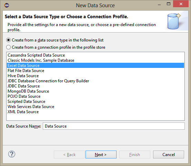Click the disabled Finish button
191x166 pixels.
coord(135,155)
